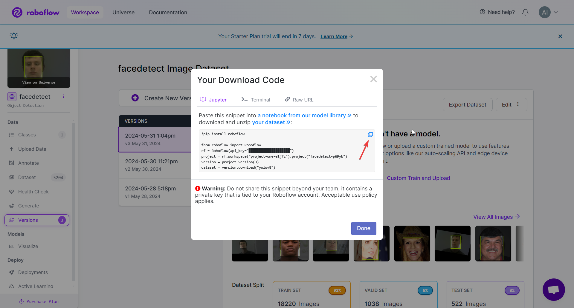Dismiss the trial banner with X
The height and width of the screenshot is (308, 574).
coord(560,36)
